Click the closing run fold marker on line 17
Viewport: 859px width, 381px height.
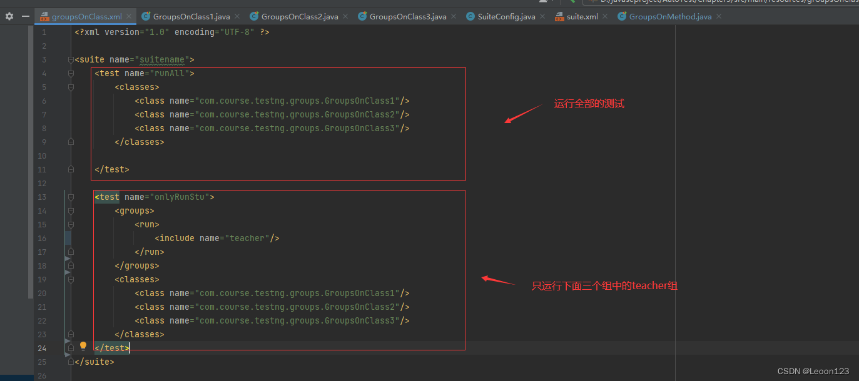(x=71, y=252)
